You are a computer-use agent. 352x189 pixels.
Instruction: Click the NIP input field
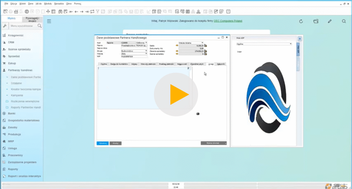134,56
